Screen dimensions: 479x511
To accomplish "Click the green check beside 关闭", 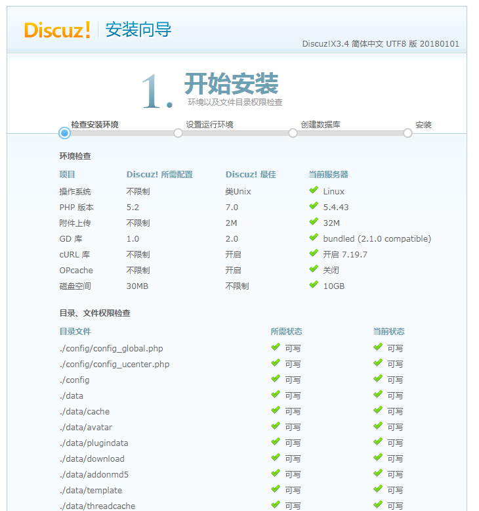I will pos(314,269).
